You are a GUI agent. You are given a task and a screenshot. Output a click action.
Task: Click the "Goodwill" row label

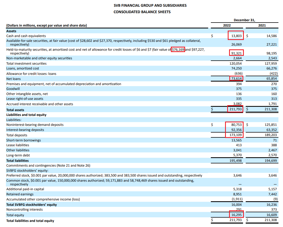click(x=13, y=89)
